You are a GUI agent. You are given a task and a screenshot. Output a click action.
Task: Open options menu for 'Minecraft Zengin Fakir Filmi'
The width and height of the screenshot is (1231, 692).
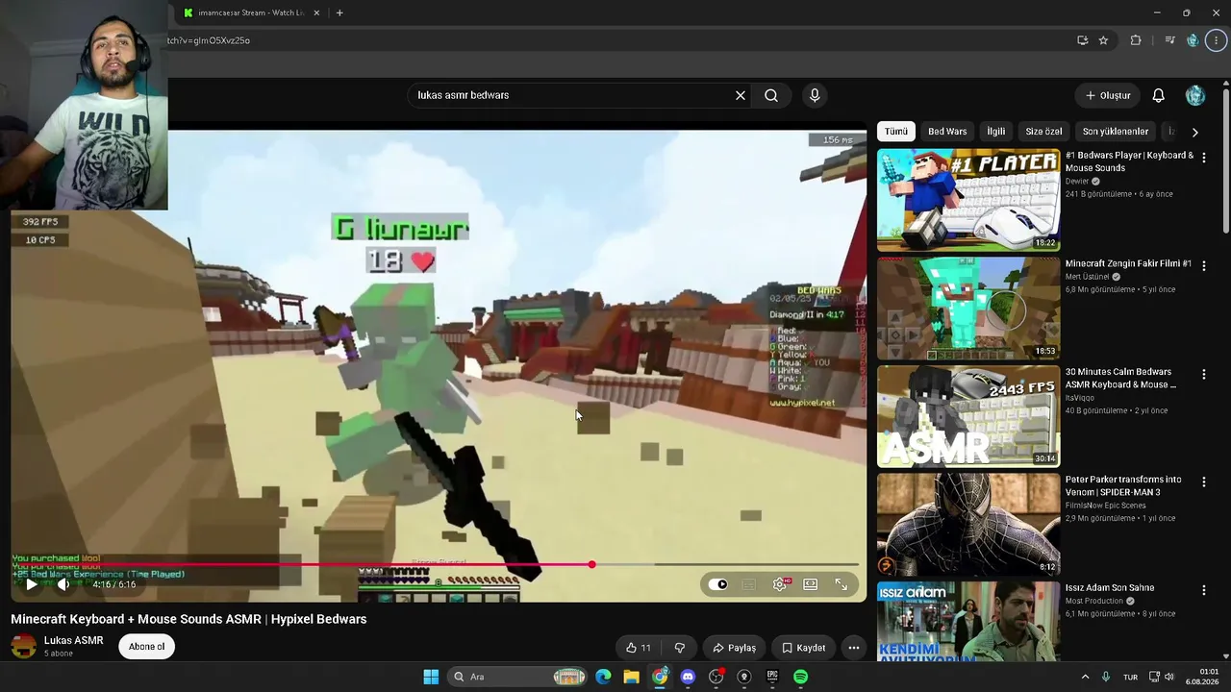[x=1203, y=265]
